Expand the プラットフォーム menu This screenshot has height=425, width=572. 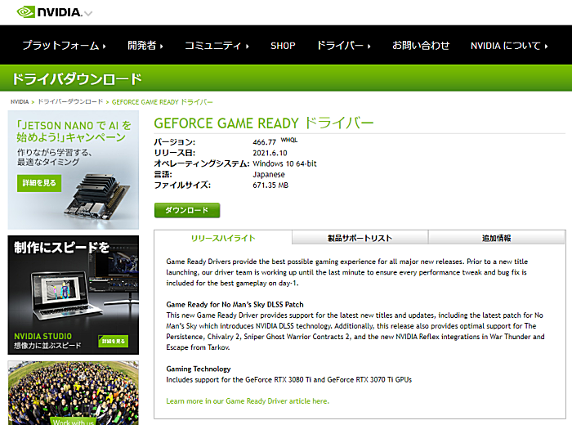[x=65, y=46]
